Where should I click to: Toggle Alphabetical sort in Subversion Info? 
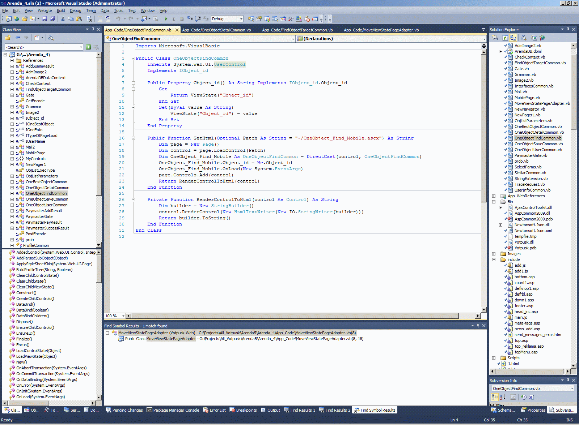(x=502, y=397)
